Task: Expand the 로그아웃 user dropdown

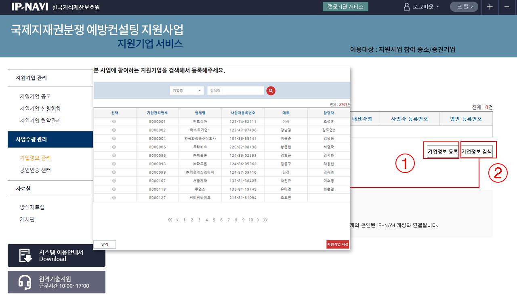Action: [422, 7]
